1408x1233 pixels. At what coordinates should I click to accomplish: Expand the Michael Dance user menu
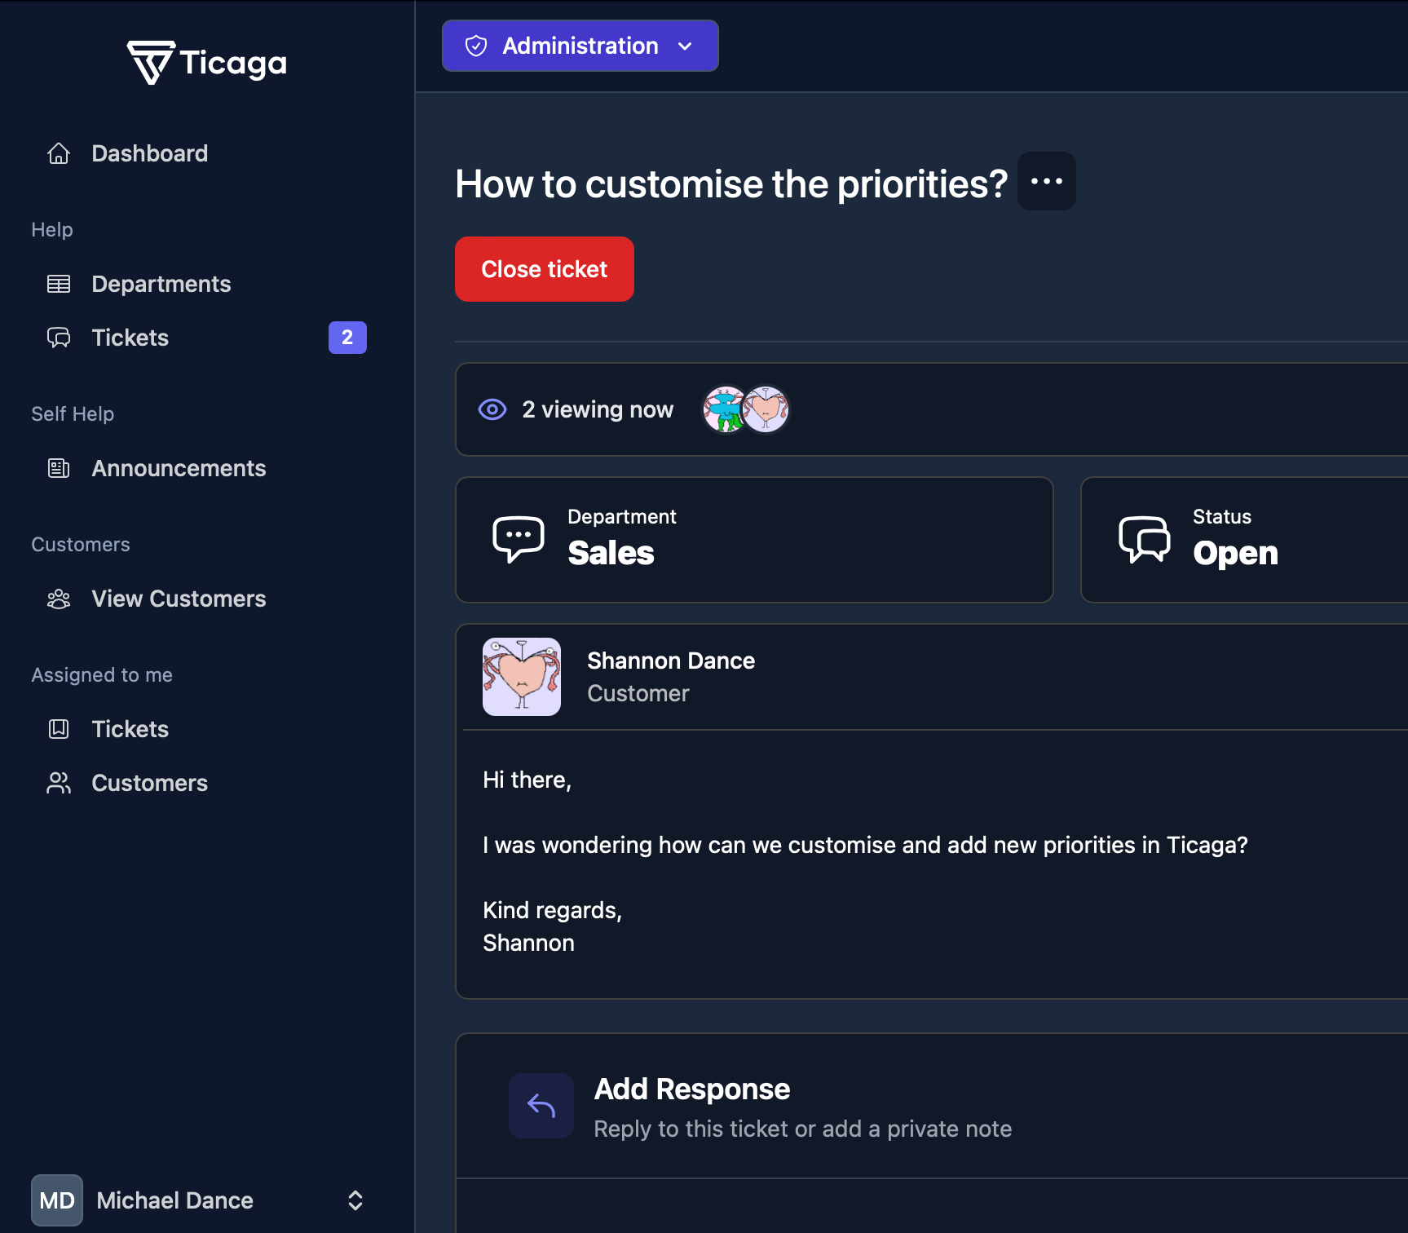pyautogui.click(x=355, y=1200)
